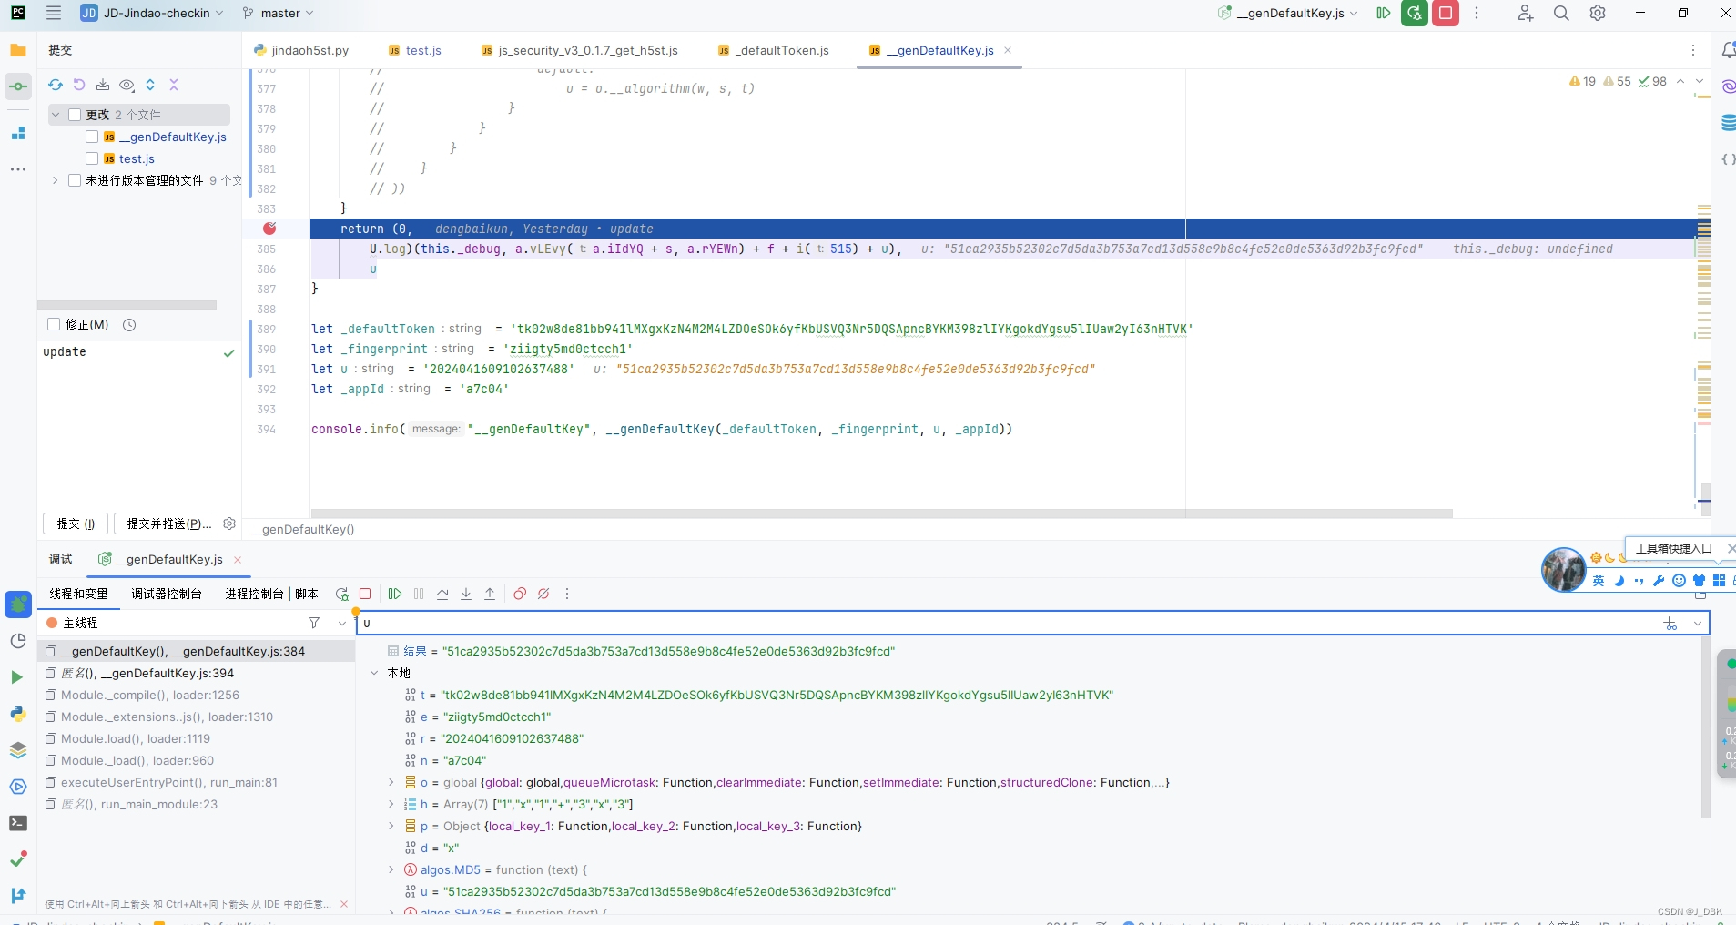The image size is (1736, 925).
Task: Switch to _defaultToken.js tab
Action: pos(774,50)
